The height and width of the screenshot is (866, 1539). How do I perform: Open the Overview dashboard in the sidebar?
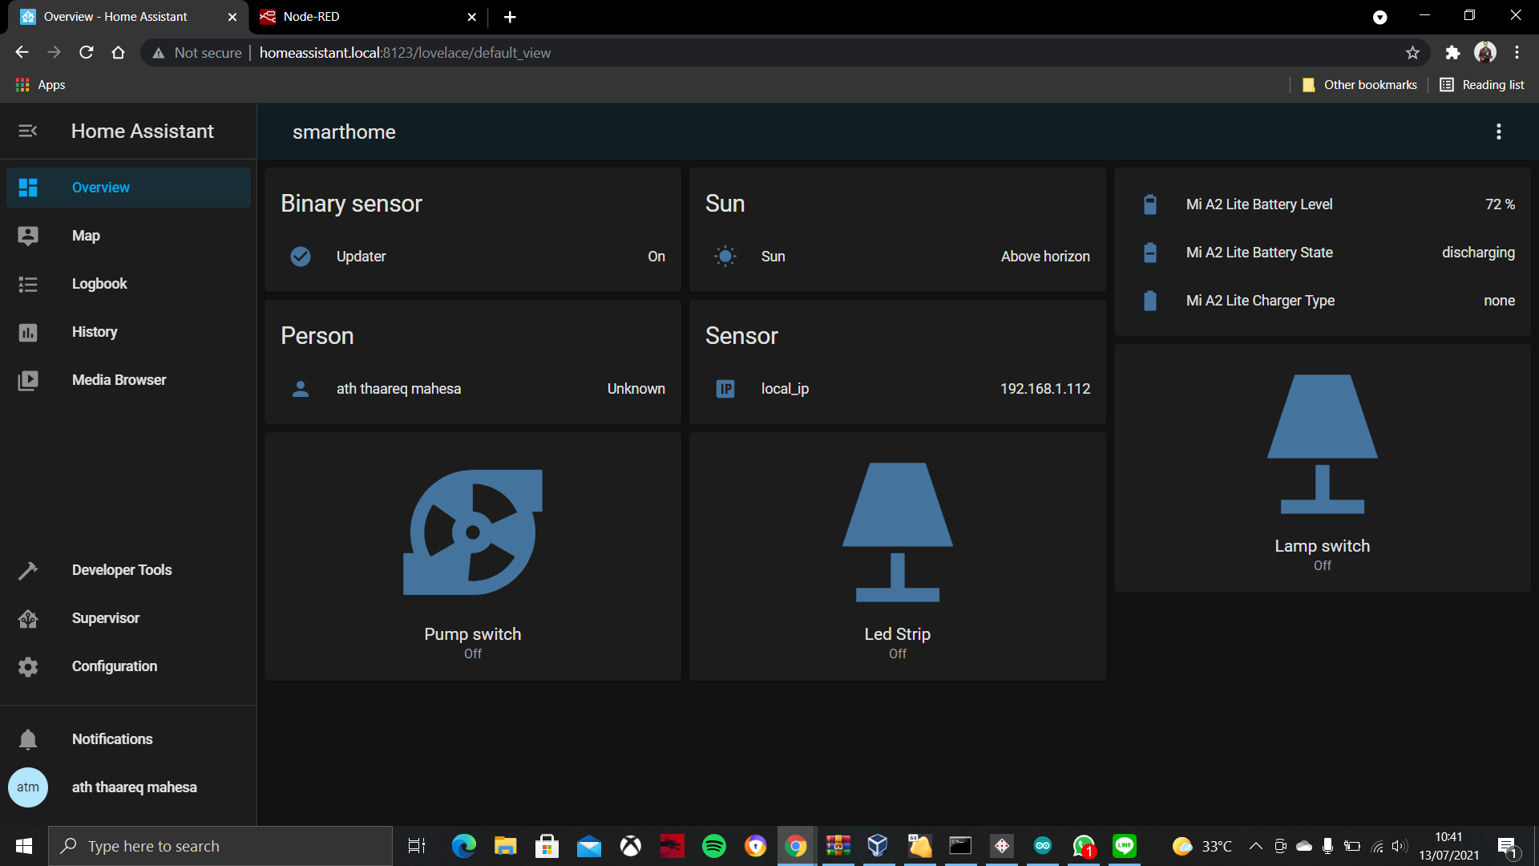pyautogui.click(x=128, y=188)
